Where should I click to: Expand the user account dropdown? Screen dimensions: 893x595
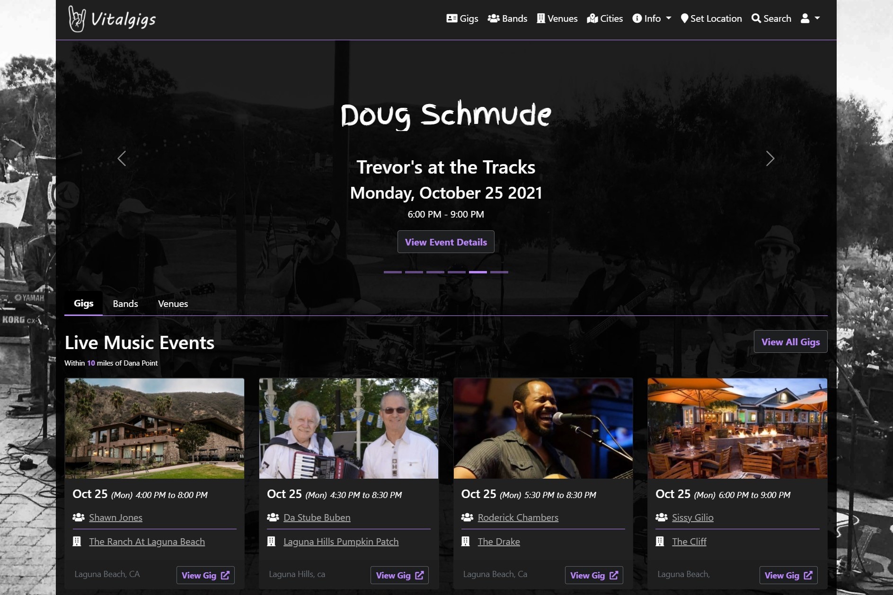[x=810, y=18]
